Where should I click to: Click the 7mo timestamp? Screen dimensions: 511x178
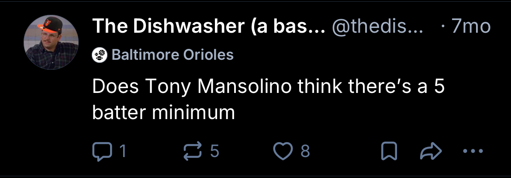(471, 27)
